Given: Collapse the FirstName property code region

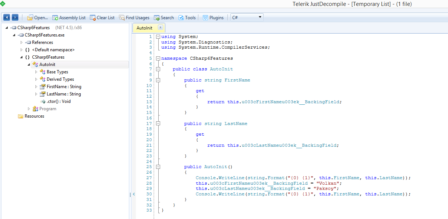Looking at the screenshot, I should 158,80.
